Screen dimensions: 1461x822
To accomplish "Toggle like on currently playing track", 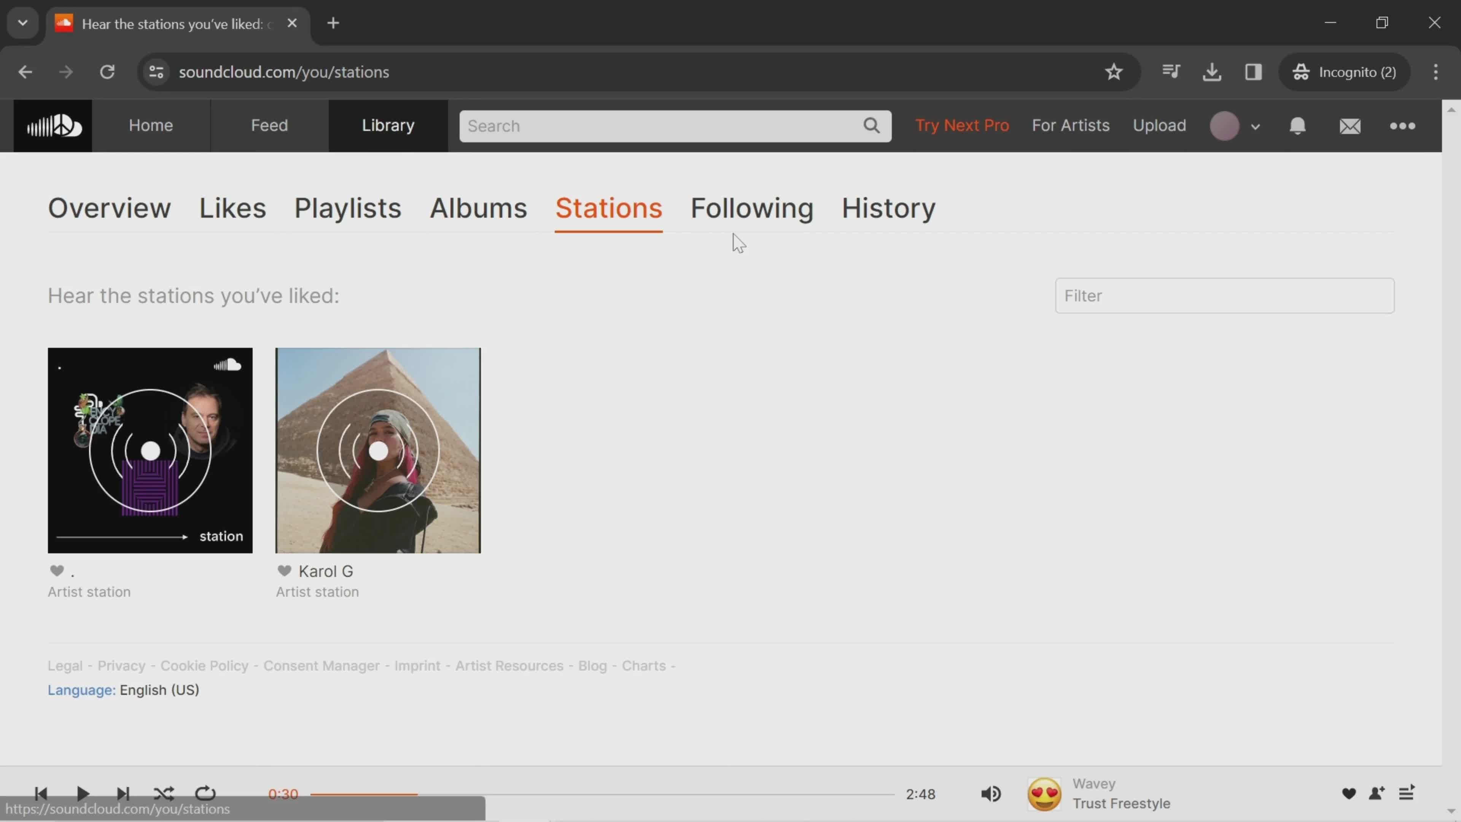I will [1348, 794].
